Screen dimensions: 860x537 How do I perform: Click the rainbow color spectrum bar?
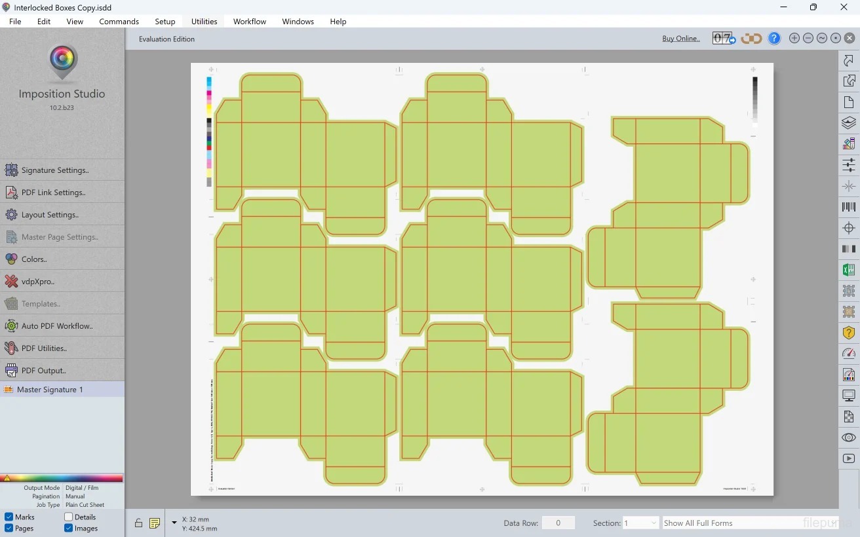[62, 478]
